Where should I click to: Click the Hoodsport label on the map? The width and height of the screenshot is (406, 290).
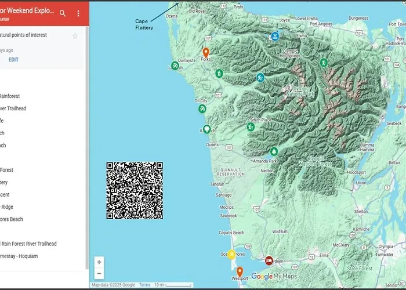357,172
